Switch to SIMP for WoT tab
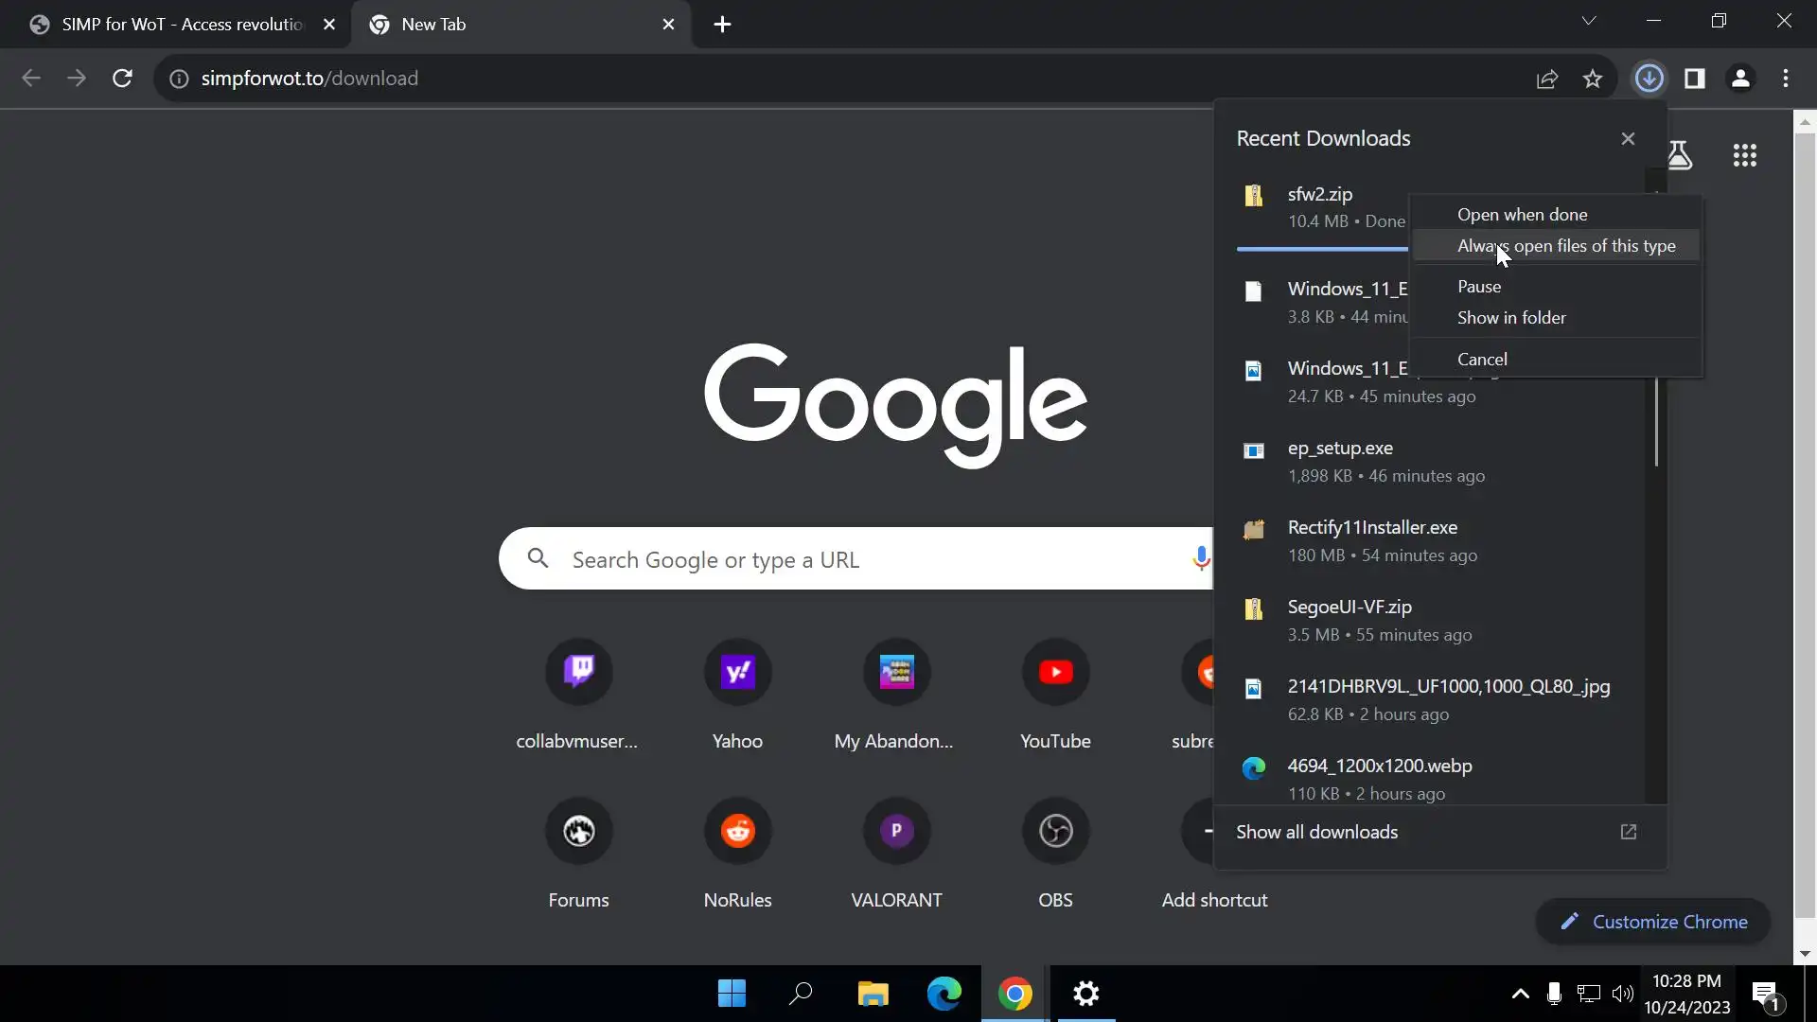1817x1022 pixels. [x=180, y=25]
